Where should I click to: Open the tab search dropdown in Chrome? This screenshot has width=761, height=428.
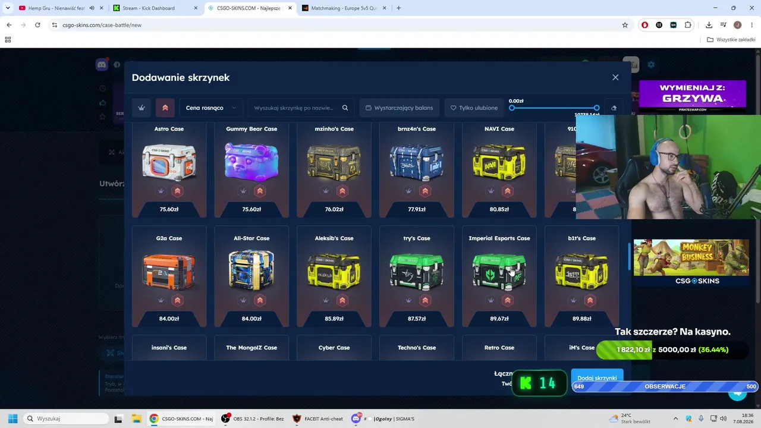click(8, 8)
